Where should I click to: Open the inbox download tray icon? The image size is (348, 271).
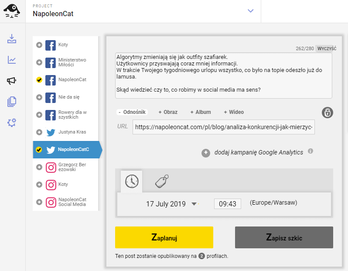[x=12, y=39]
